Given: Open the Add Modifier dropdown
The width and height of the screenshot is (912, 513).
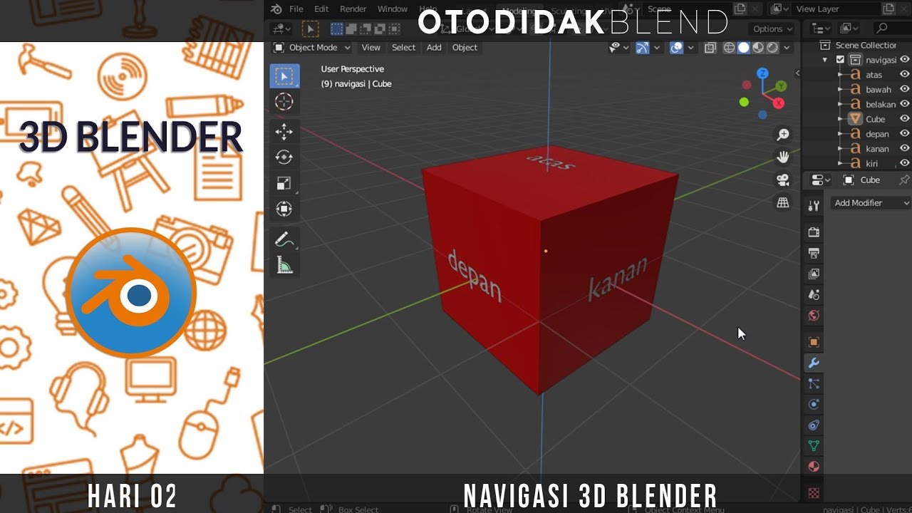Looking at the screenshot, I should coord(871,203).
